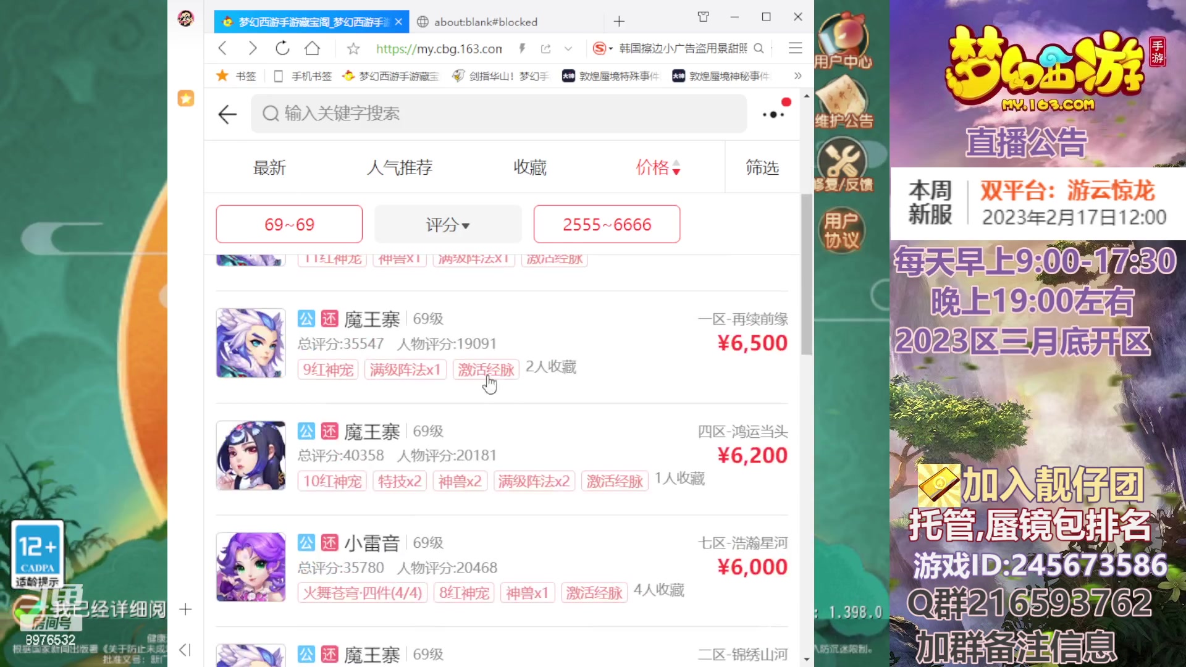Viewport: 1186px width, 667px height.
Task: Focus the 输入关键字搜索 search field
Action: tap(498, 114)
